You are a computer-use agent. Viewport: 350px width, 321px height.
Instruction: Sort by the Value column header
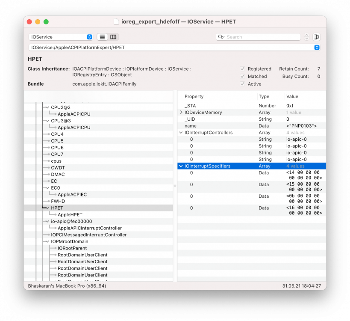[x=292, y=97]
